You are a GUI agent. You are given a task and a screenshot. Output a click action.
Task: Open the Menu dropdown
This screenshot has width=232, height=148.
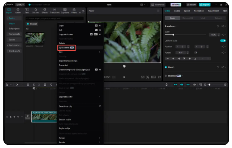pos(19,5)
